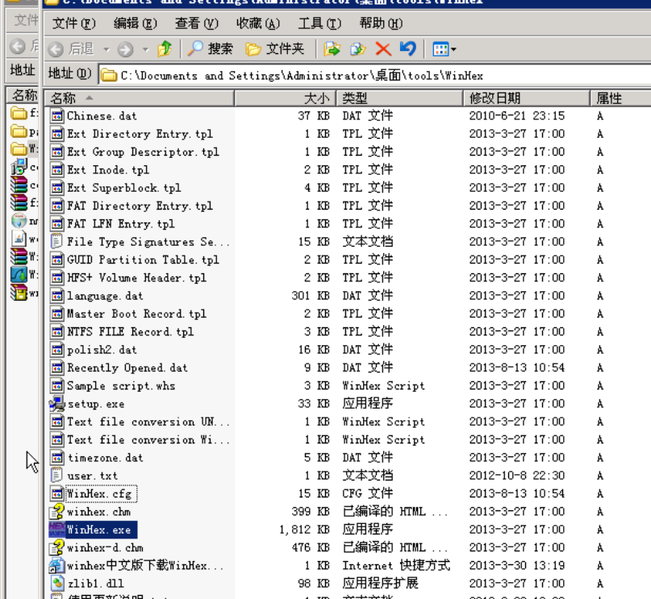Screen dimensions: 651x599
Task: Click the copy-to-folder toolbar icon
Action: pyautogui.click(x=357, y=49)
